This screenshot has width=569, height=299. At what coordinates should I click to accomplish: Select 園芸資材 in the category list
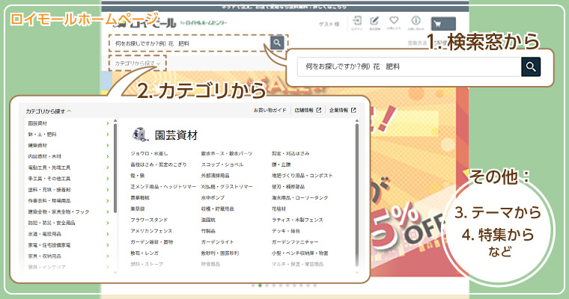click(x=37, y=123)
